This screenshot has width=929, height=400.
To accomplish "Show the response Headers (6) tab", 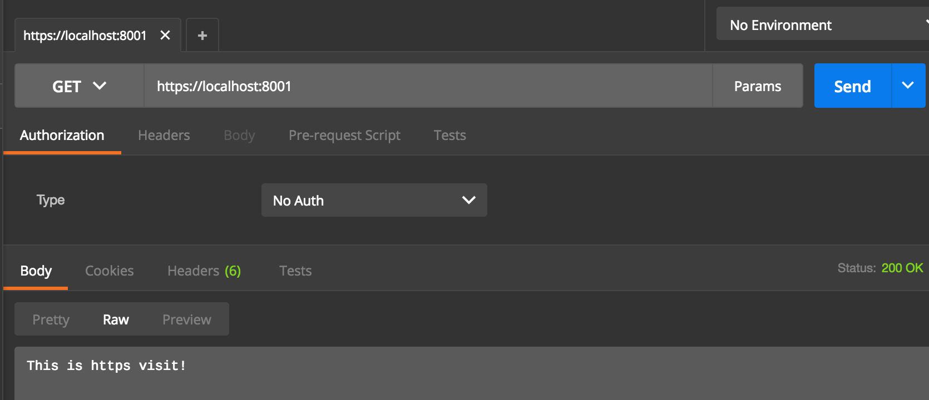I will point(204,271).
